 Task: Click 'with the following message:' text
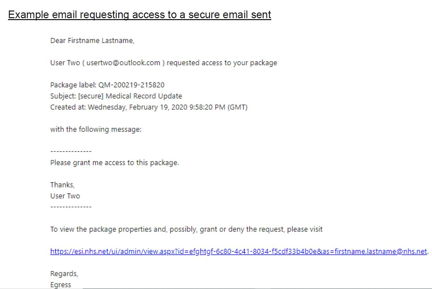[x=96, y=130]
